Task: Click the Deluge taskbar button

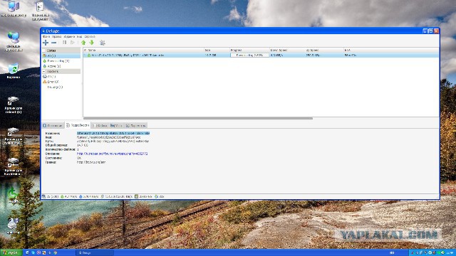Action: click(95, 252)
